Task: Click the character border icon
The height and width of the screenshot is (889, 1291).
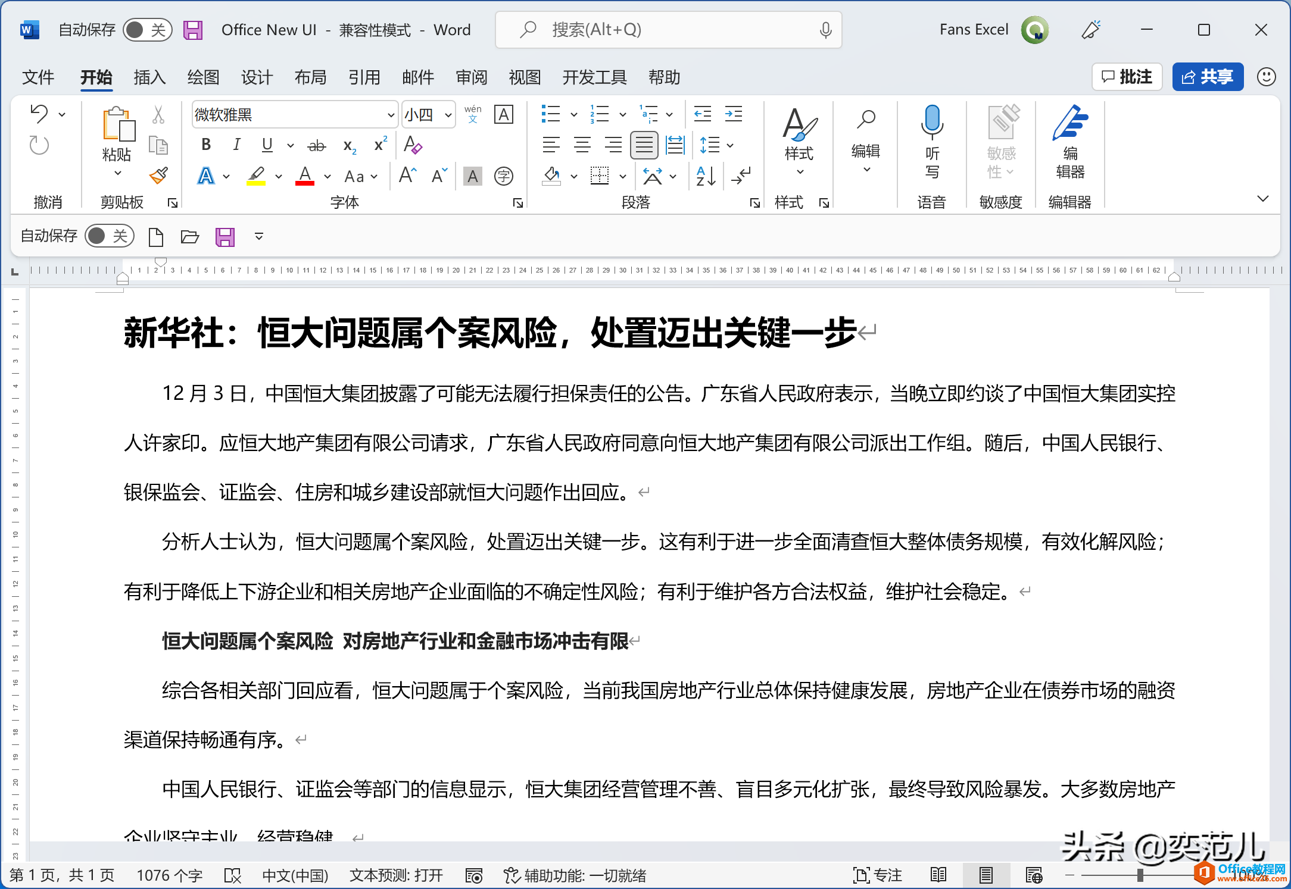Action: pos(504,114)
